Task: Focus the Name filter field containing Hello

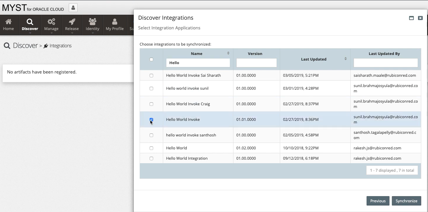Action: (198, 63)
